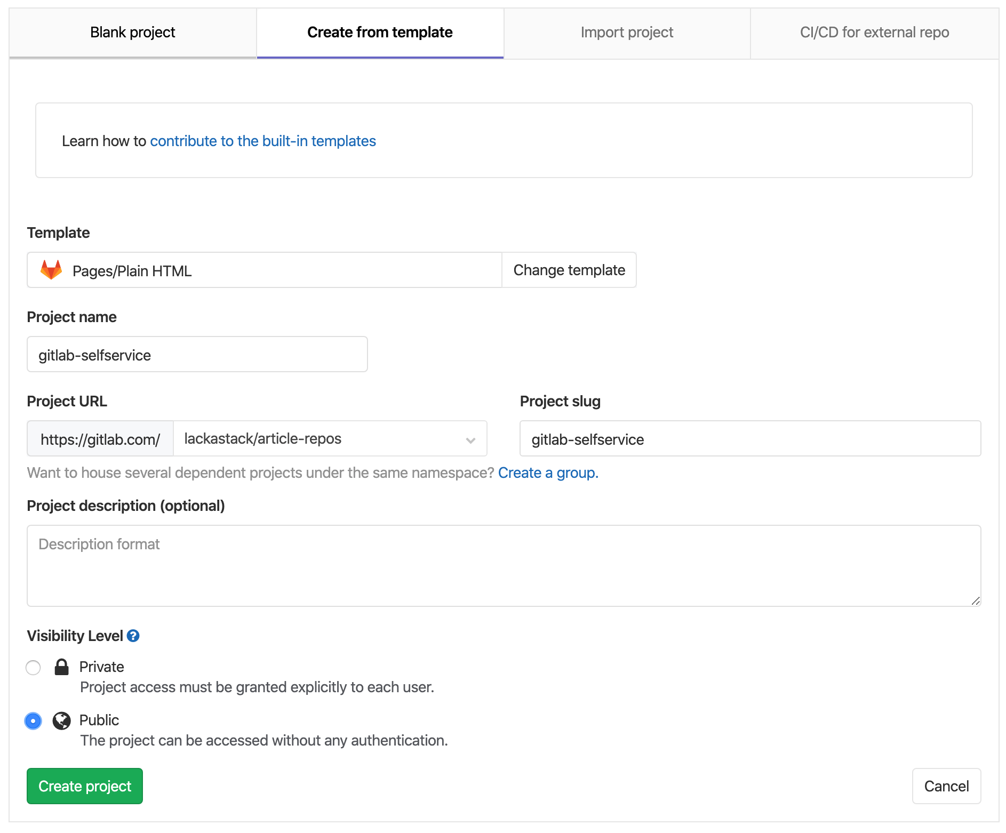Click the Visibility Level help question icon

133,636
